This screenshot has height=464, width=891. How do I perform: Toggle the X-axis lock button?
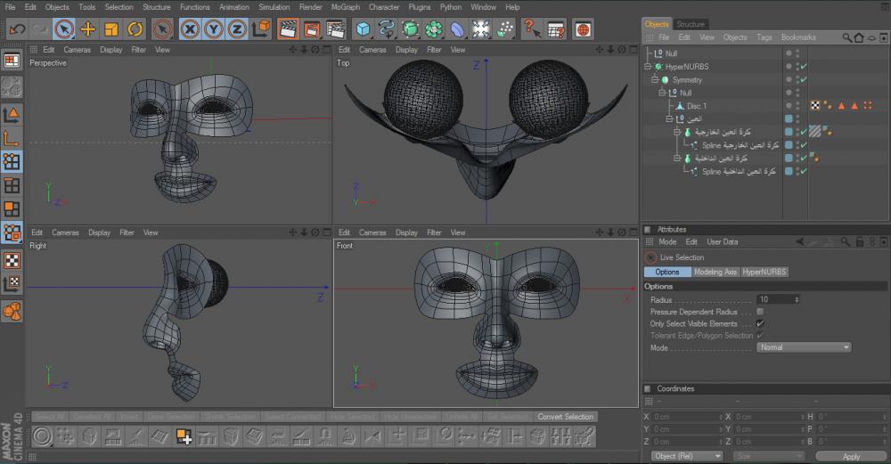(190, 29)
